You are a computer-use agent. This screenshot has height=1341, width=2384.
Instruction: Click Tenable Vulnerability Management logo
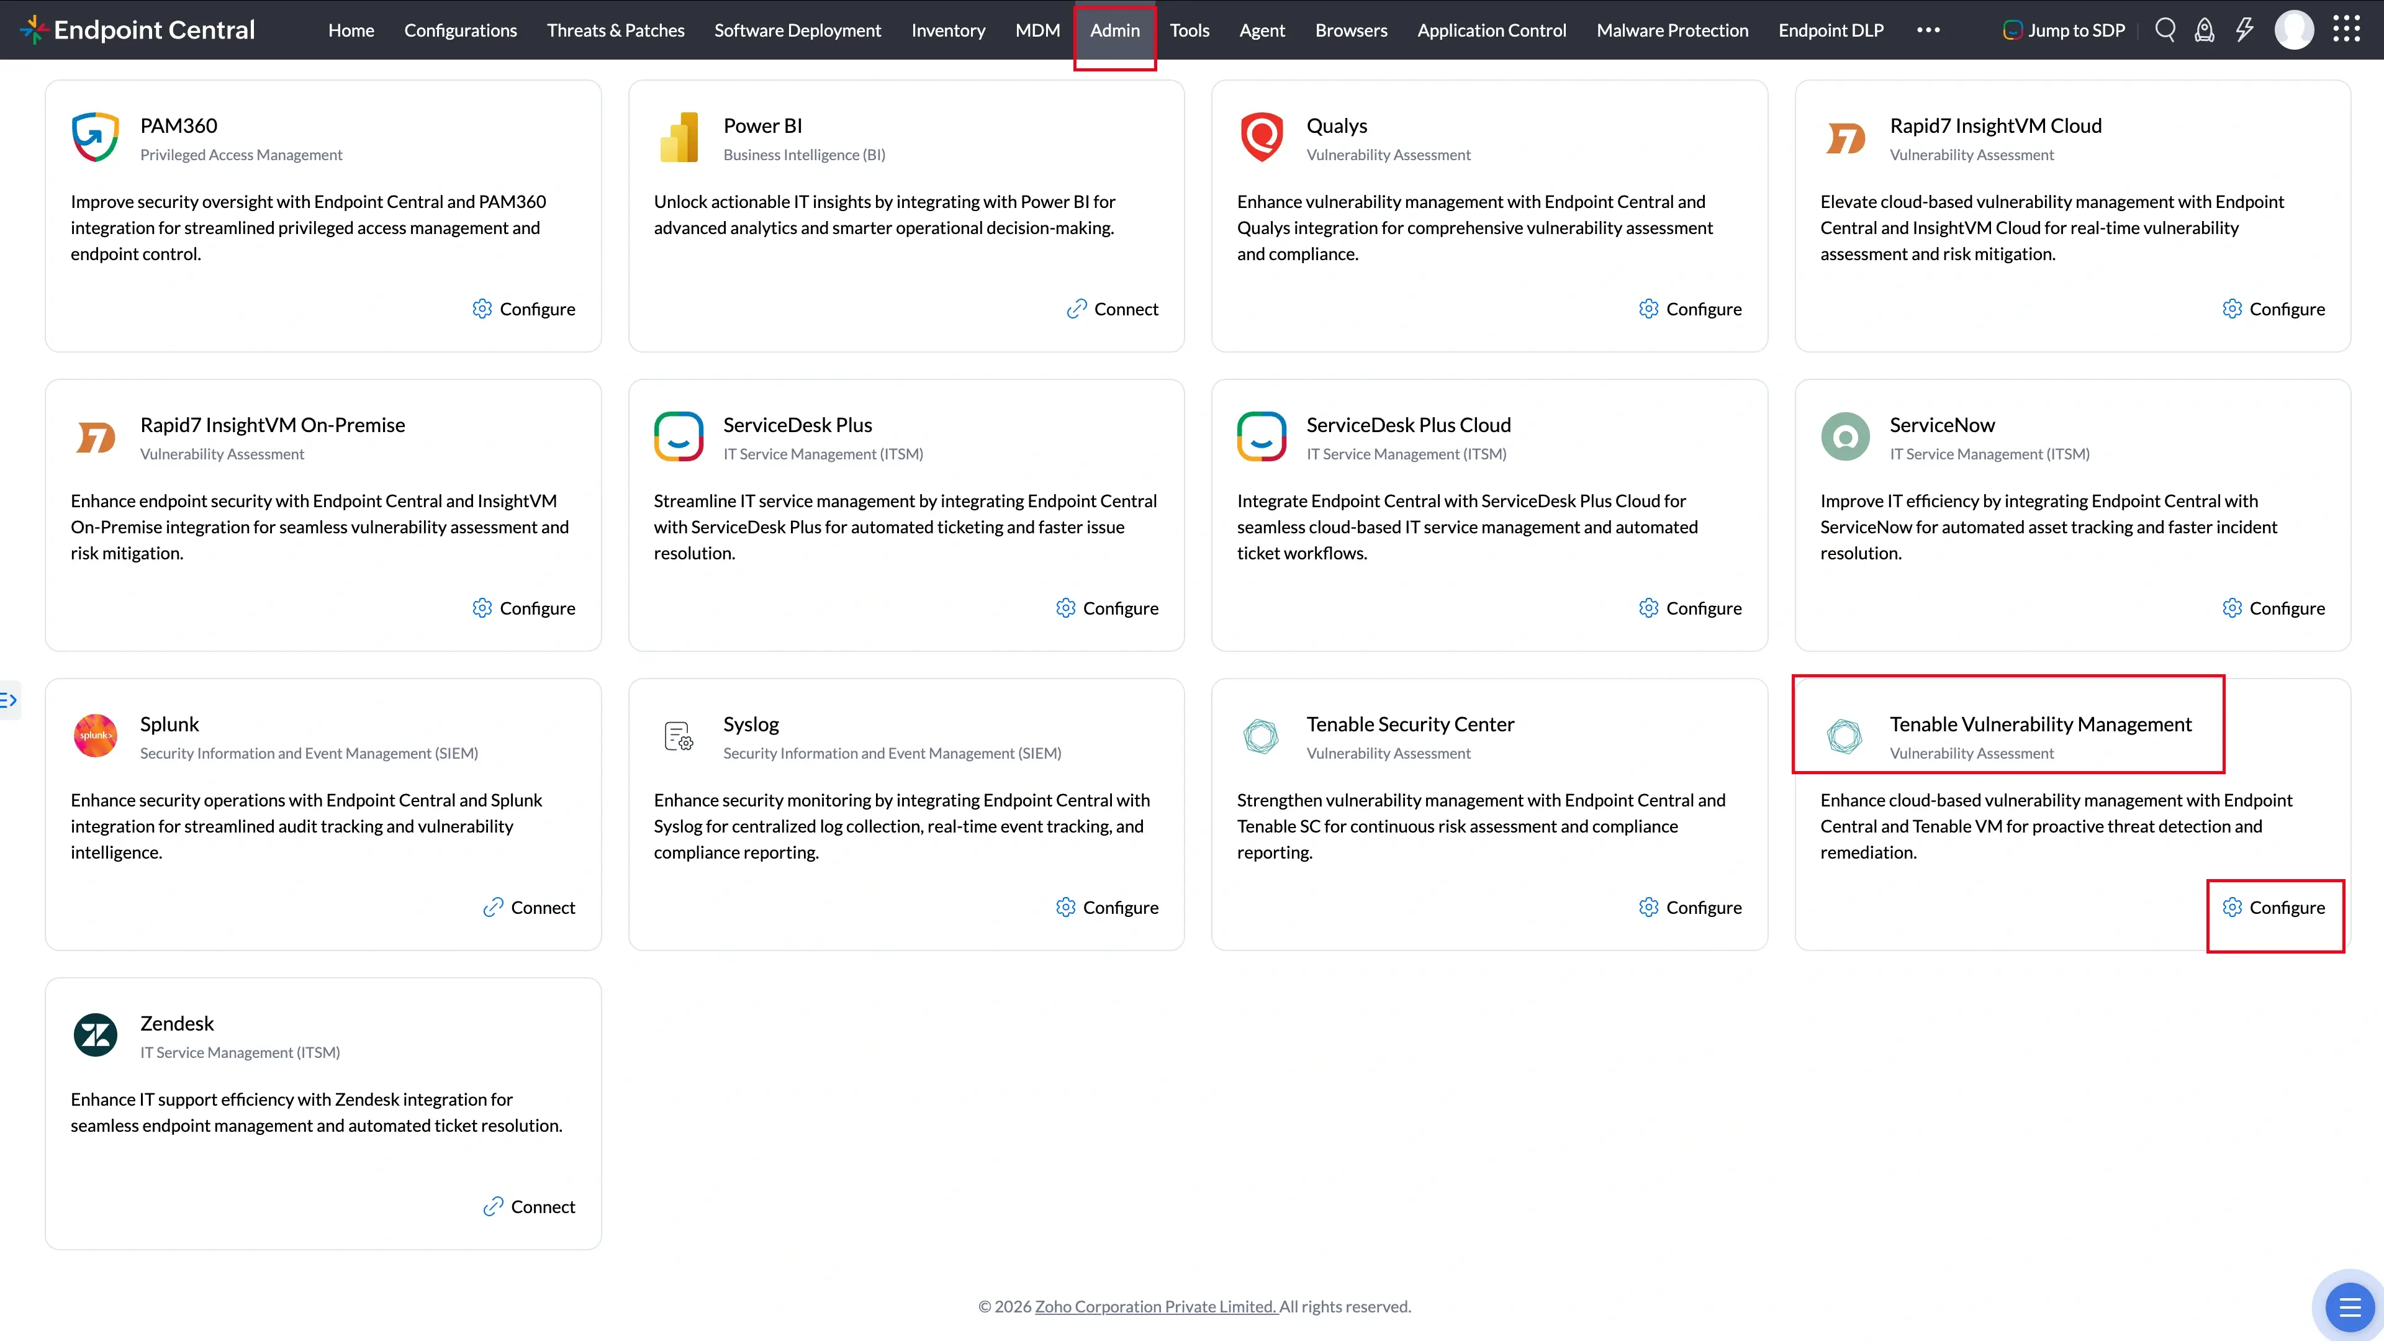[1844, 737]
